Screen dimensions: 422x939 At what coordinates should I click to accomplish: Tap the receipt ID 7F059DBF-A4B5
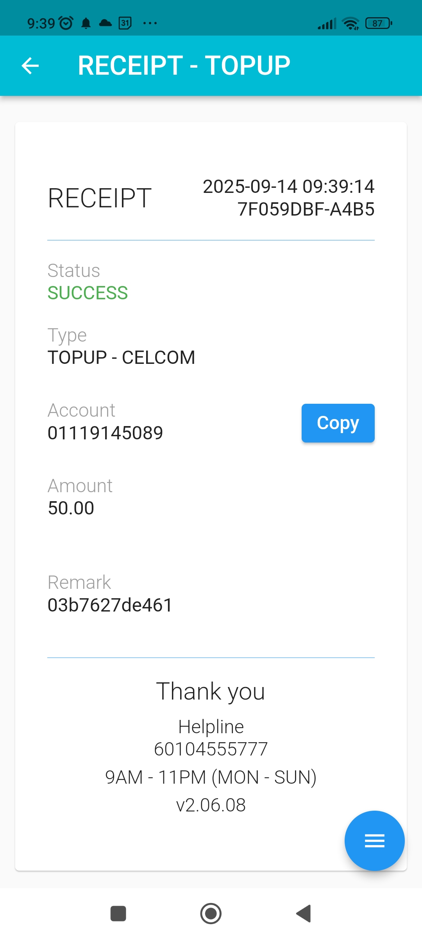tap(306, 209)
